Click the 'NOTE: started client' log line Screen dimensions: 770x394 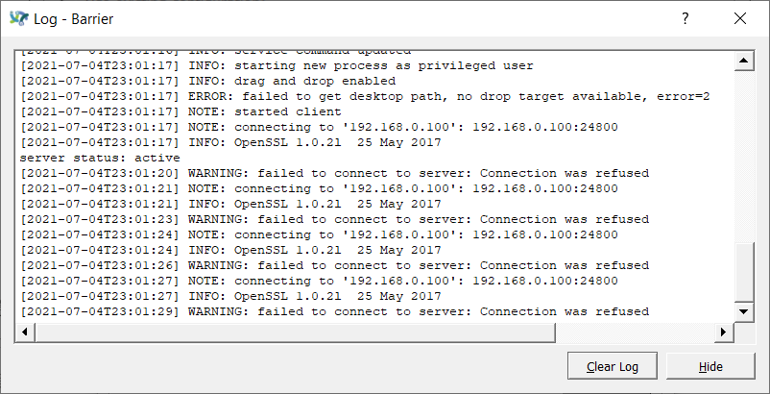coord(190,111)
